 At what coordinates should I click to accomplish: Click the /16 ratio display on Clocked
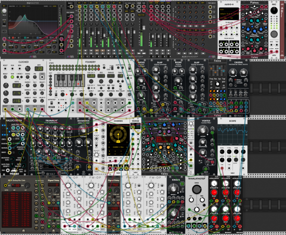(17, 101)
